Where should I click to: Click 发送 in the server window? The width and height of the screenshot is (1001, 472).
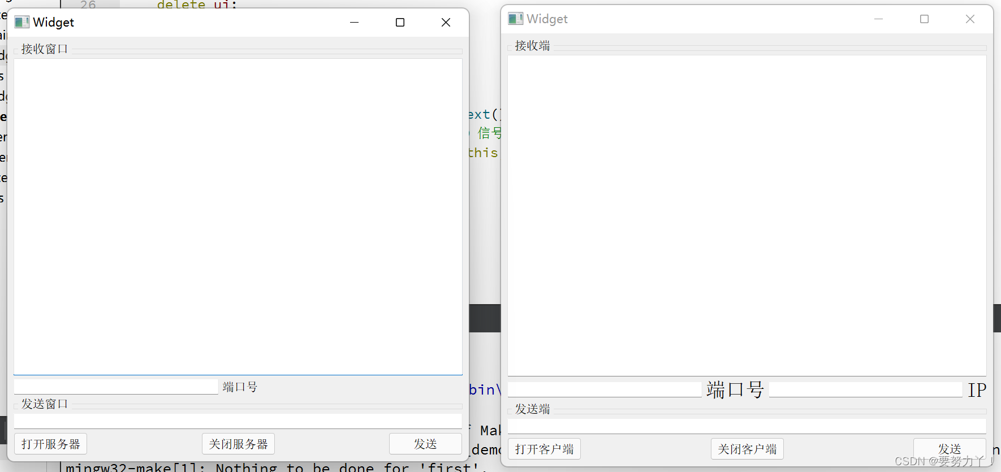point(425,444)
